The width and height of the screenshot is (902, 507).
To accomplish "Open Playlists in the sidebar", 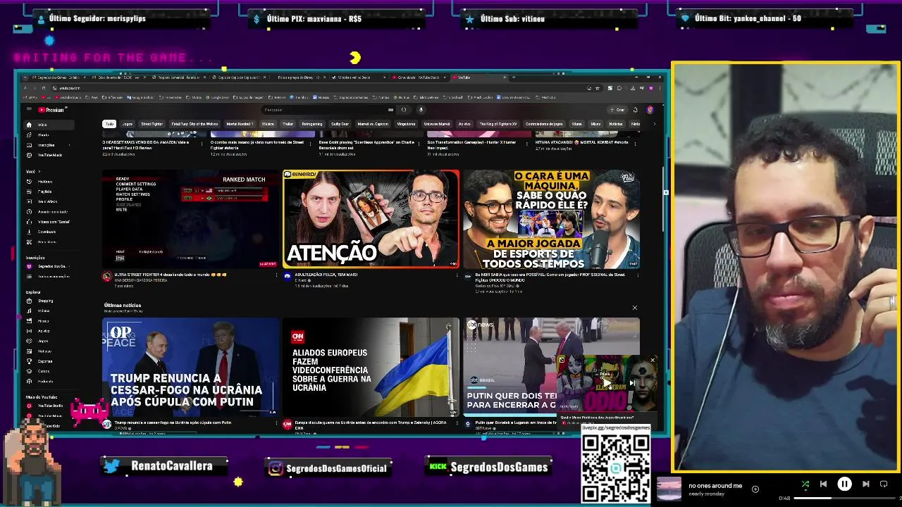I will point(44,192).
